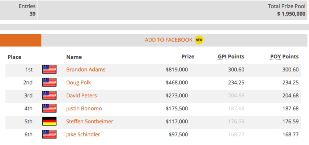Click the Prize column header
This screenshot has width=309, height=145.
[188, 57]
